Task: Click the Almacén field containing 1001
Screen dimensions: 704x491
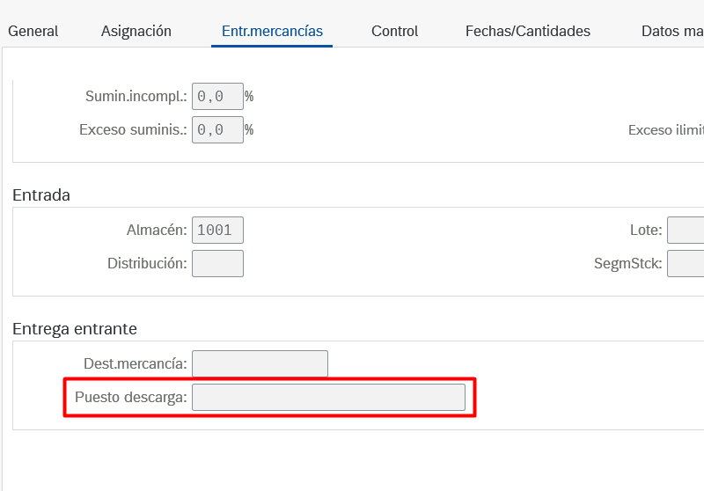Action: (217, 230)
